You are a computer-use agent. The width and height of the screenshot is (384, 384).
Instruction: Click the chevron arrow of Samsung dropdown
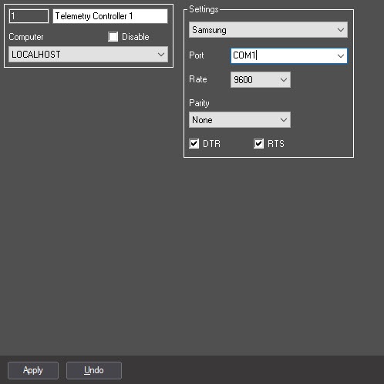click(341, 30)
